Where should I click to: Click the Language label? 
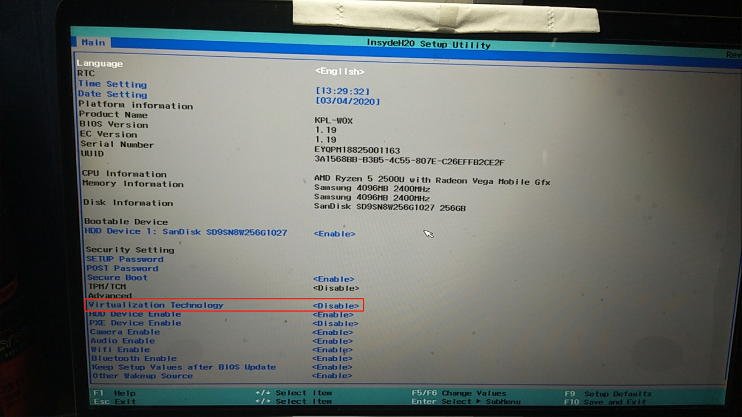(100, 63)
